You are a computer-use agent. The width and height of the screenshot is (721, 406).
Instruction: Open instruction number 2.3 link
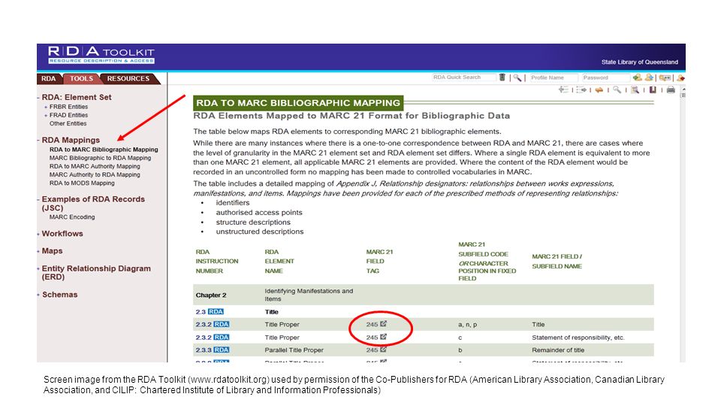[201, 311]
